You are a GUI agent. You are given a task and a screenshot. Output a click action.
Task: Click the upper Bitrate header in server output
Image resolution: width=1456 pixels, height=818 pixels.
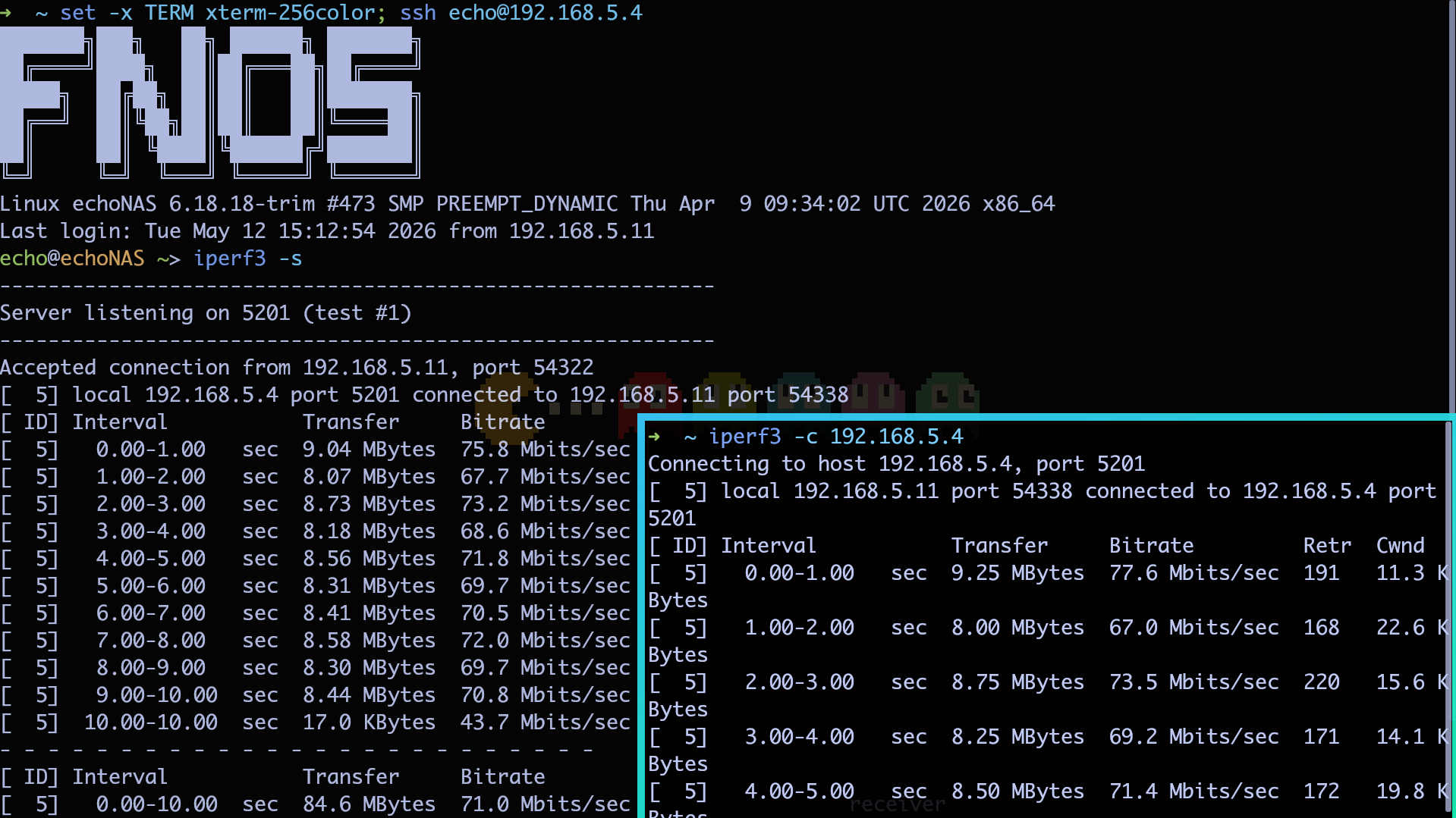point(503,422)
